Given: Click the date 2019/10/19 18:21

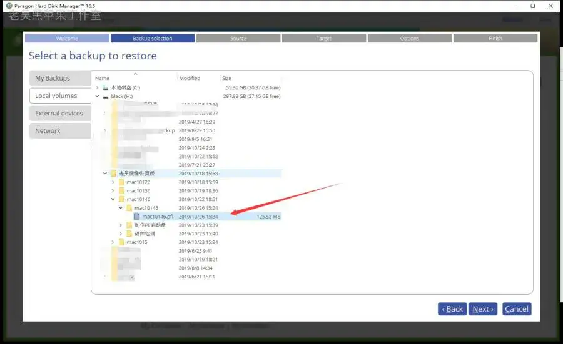Looking at the screenshot, I should click(x=198, y=260).
